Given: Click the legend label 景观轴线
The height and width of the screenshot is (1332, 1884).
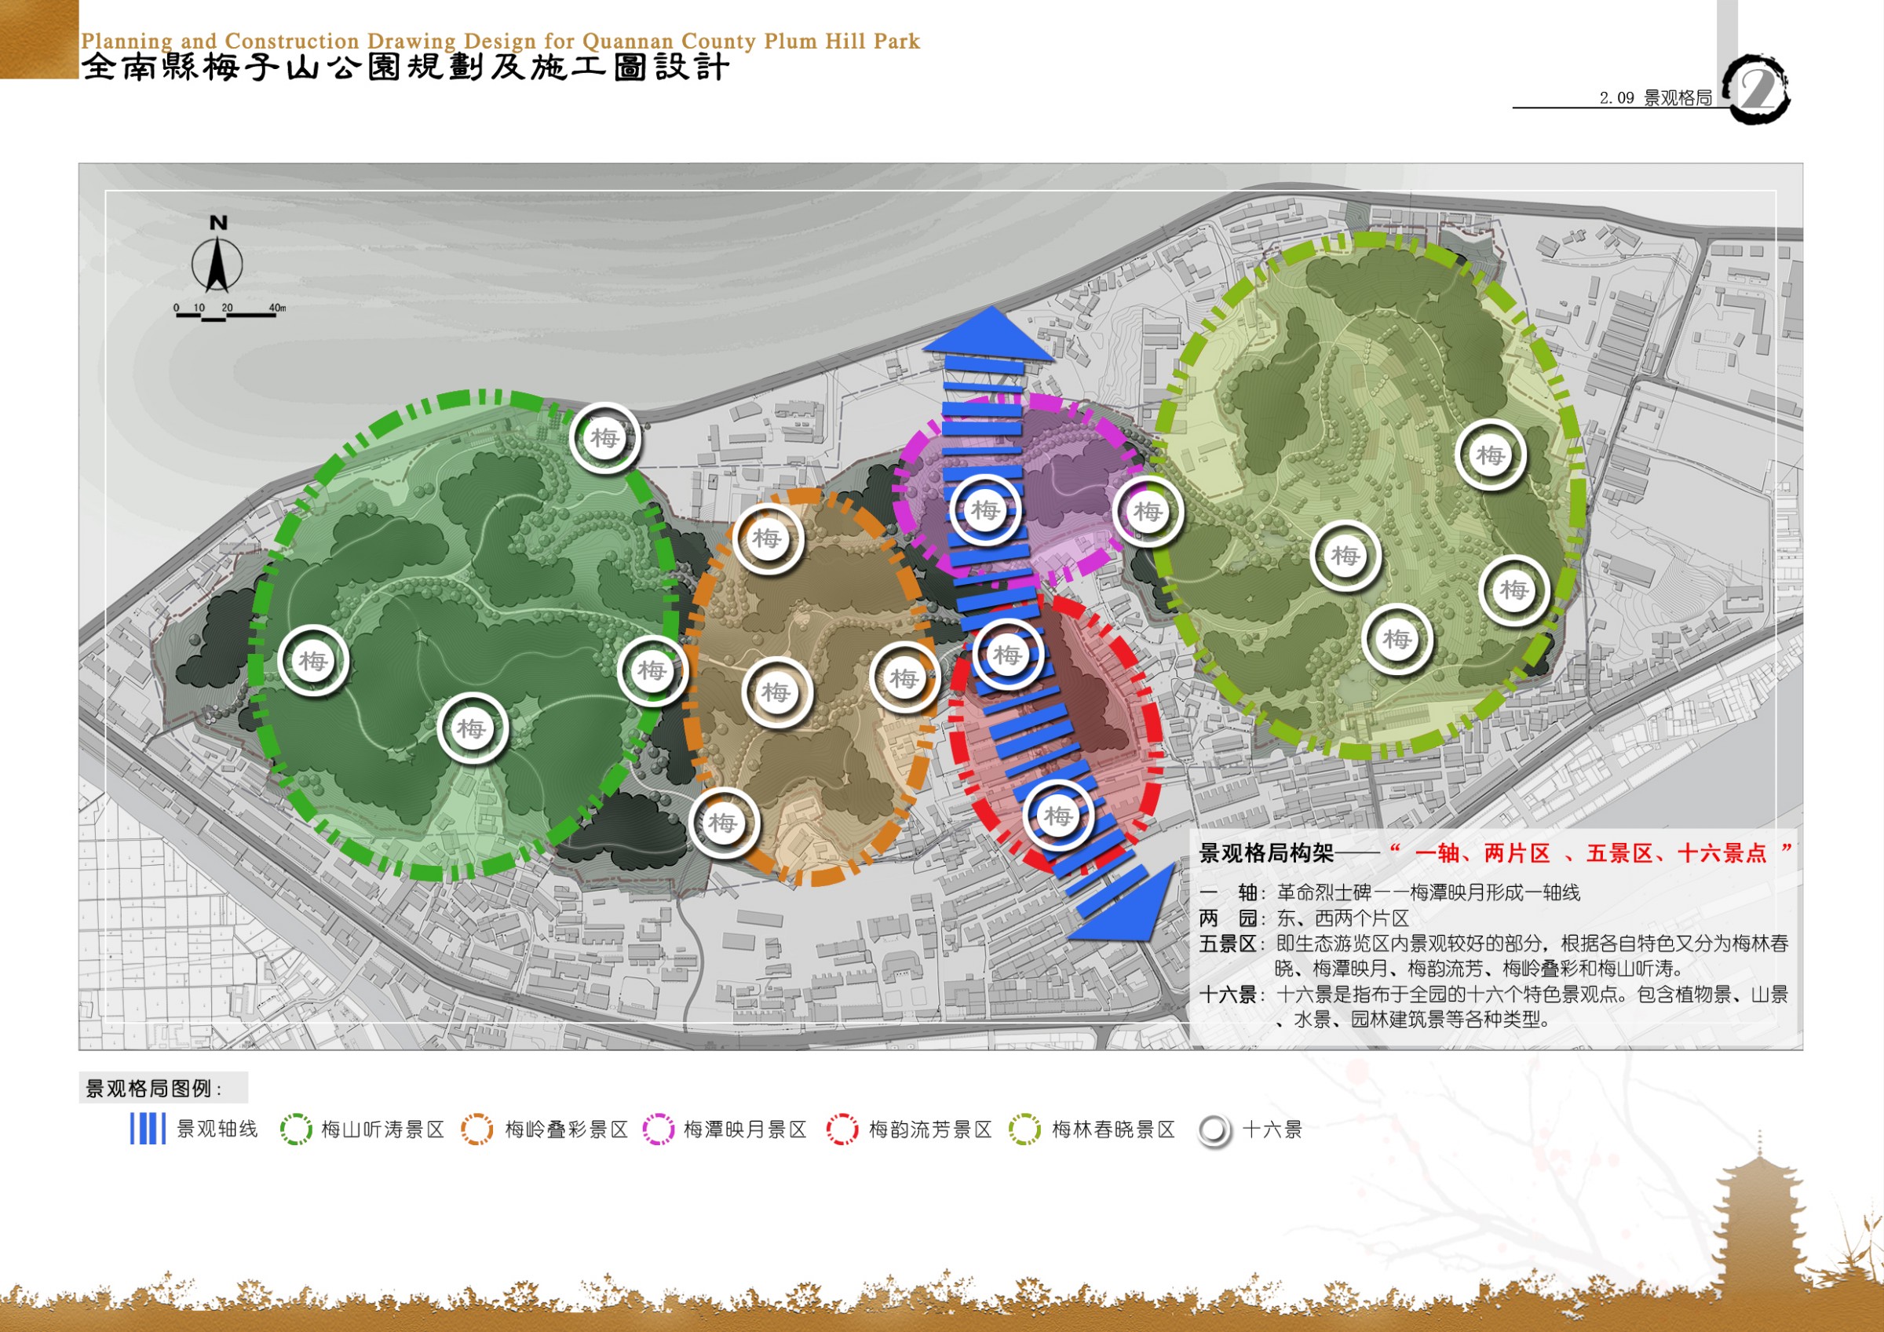Looking at the screenshot, I should (217, 1129).
